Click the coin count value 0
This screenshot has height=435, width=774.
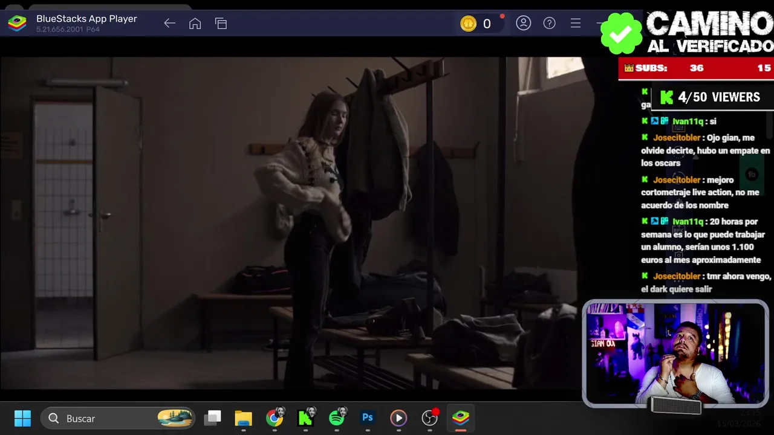pos(487,24)
